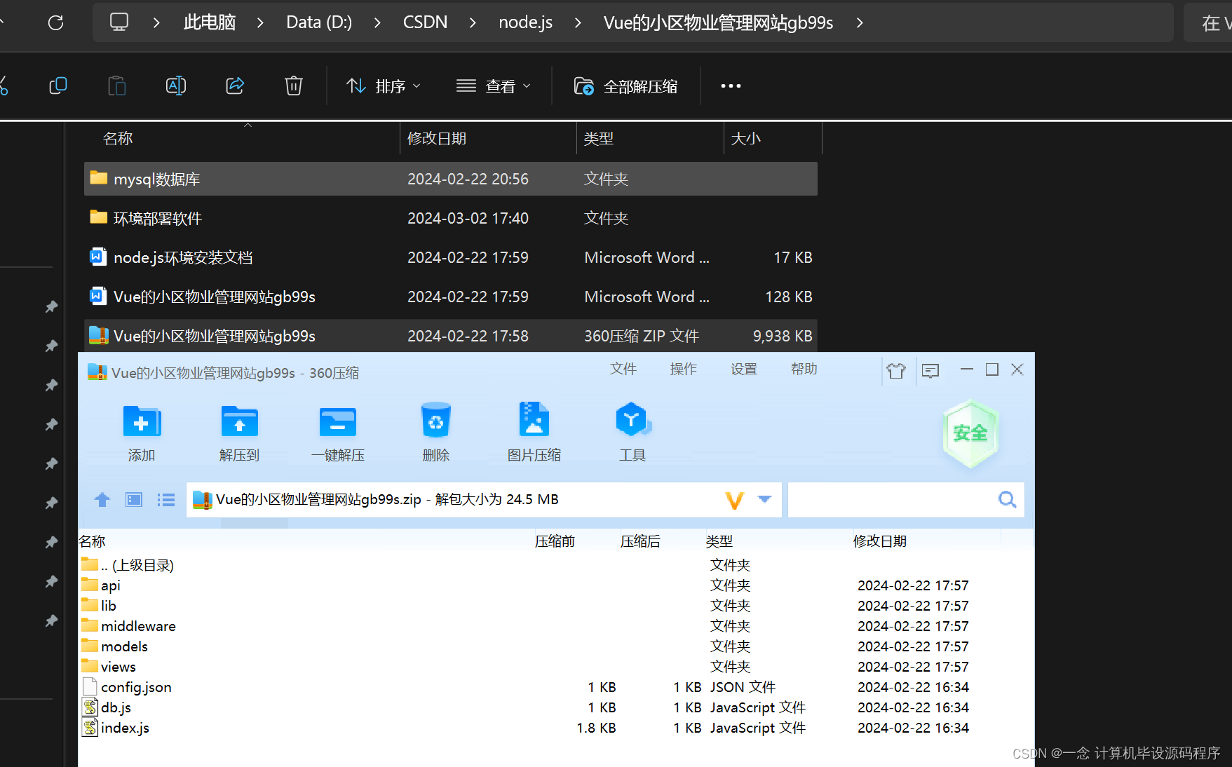This screenshot has height=767, width=1232.
Task: Toggle large icon view in 360压缩
Action: coord(133,499)
